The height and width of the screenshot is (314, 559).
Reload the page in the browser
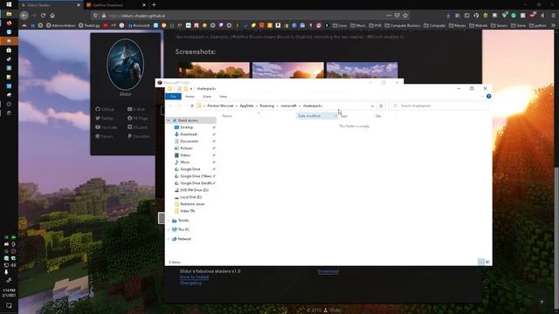[43, 16]
